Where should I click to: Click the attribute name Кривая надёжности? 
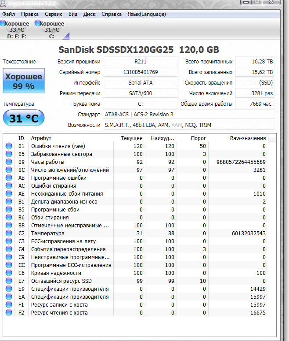tap(56, 273)
